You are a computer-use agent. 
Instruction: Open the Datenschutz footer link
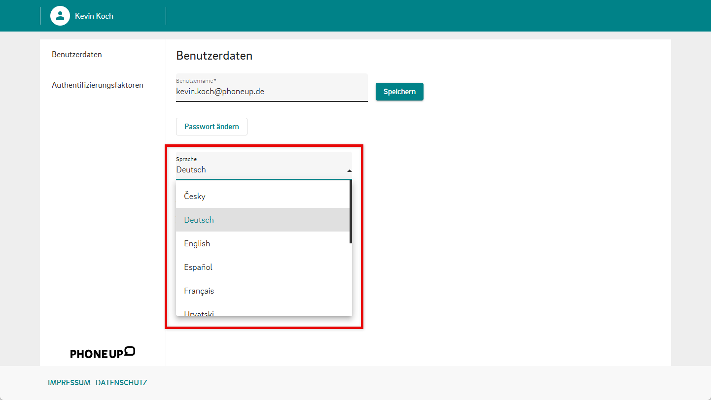121,383
